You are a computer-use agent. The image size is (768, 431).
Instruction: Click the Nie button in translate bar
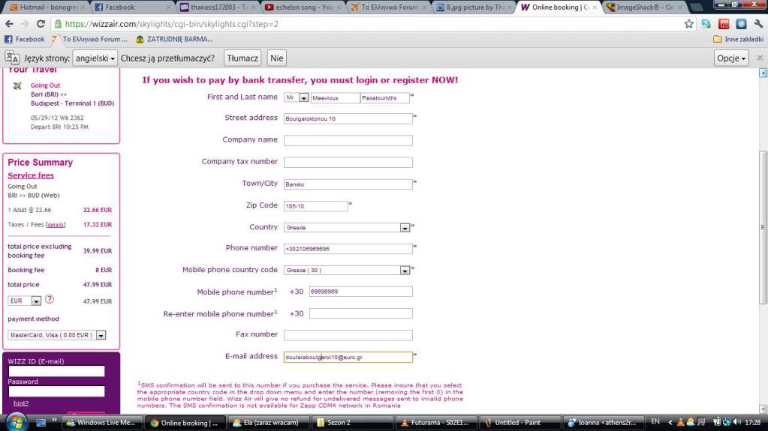click(x=277, y=58)
